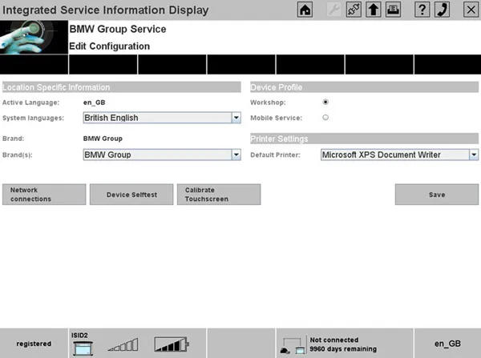Screen dimensions: 481x358
Task: Click the telephone support icon
Action: [x=442, y=10]
